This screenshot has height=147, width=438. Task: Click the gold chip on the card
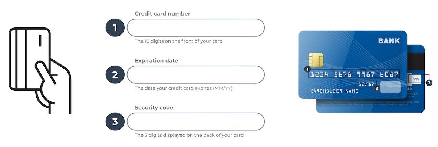[316, 60]
